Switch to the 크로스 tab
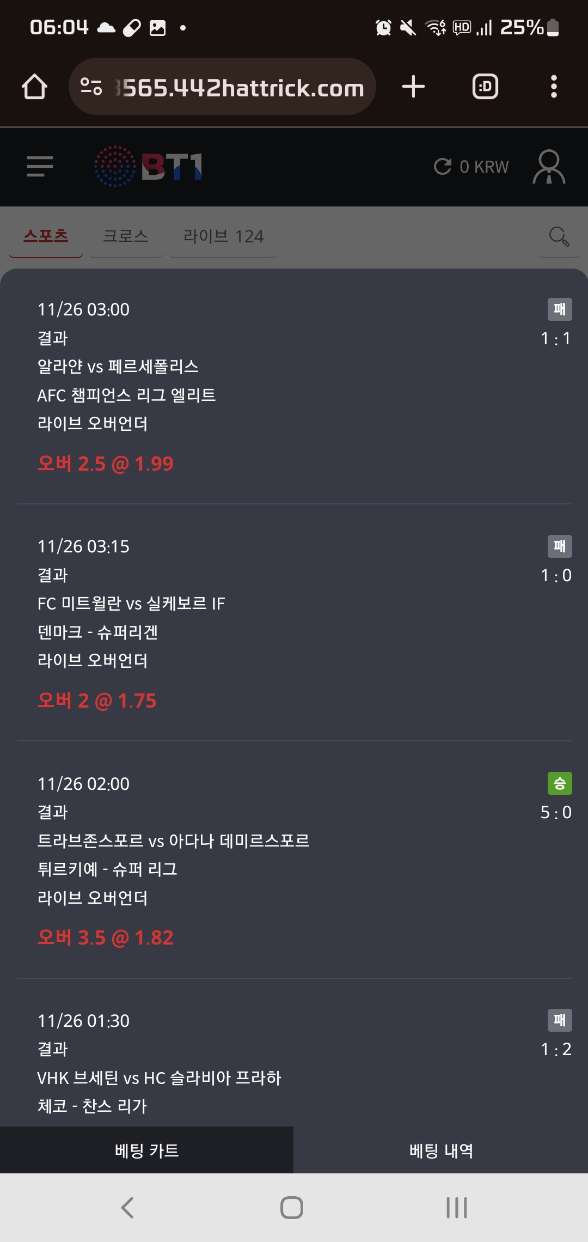 pos(125,236)
